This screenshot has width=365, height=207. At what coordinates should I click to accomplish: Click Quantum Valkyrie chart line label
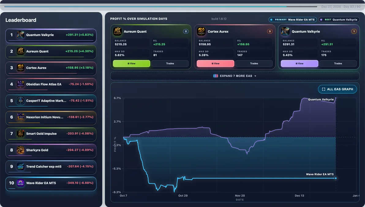pyautogui.click(x=321, y=100)
